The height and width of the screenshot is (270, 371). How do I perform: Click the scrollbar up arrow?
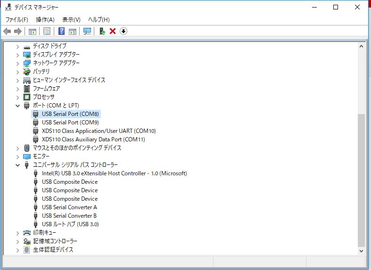(361, 46)
